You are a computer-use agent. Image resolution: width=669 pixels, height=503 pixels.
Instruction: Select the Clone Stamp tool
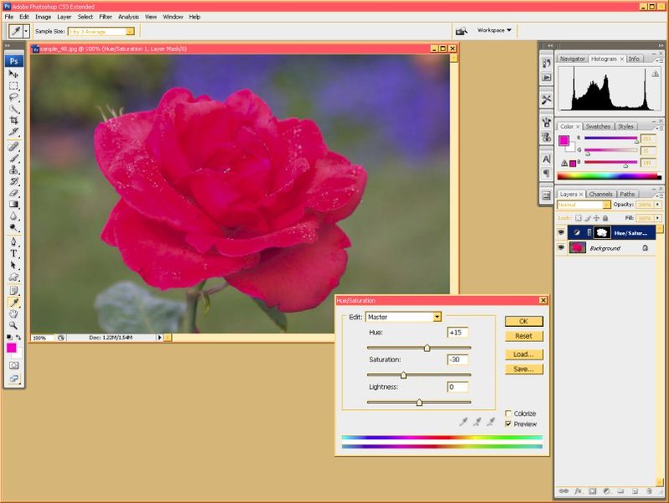point(13,170)
